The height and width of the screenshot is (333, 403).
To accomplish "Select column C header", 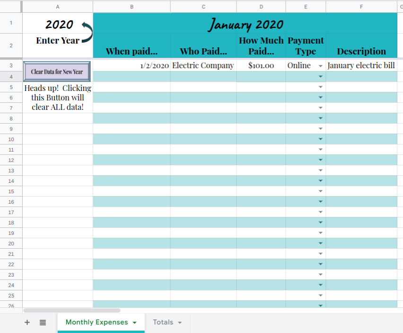I will (203, 7).
